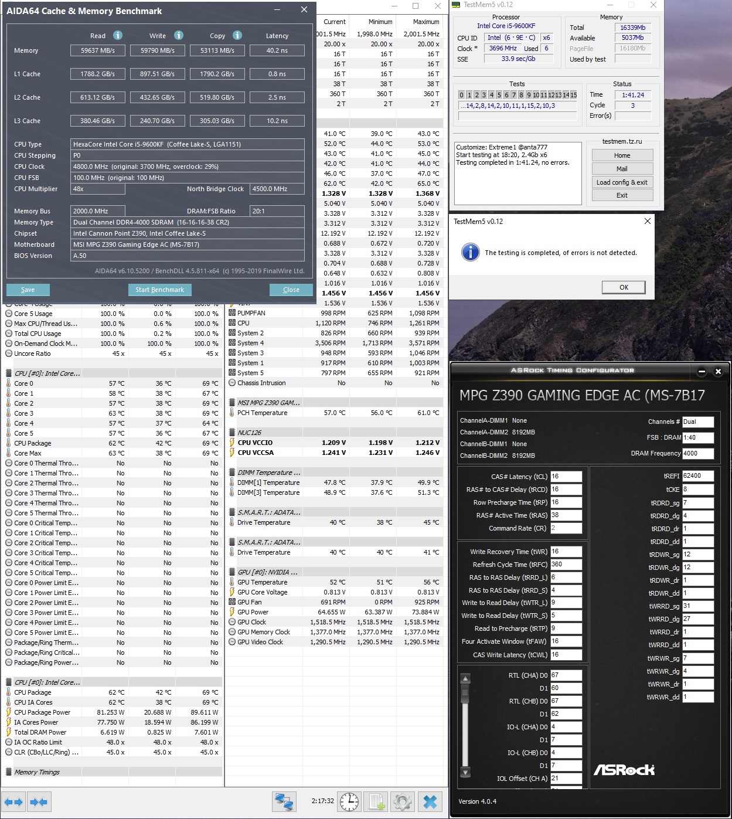Click test number 8 cell in TestMem5 Tests
Screen dimensions: 732x819
521,95
